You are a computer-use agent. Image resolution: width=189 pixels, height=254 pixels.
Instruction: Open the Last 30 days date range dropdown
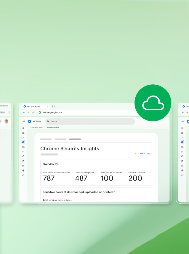[143, 153]
